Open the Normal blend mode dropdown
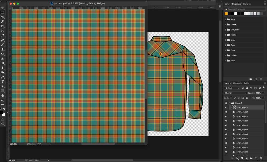This screenshot has height=162, width=267. tap(235, 93)
